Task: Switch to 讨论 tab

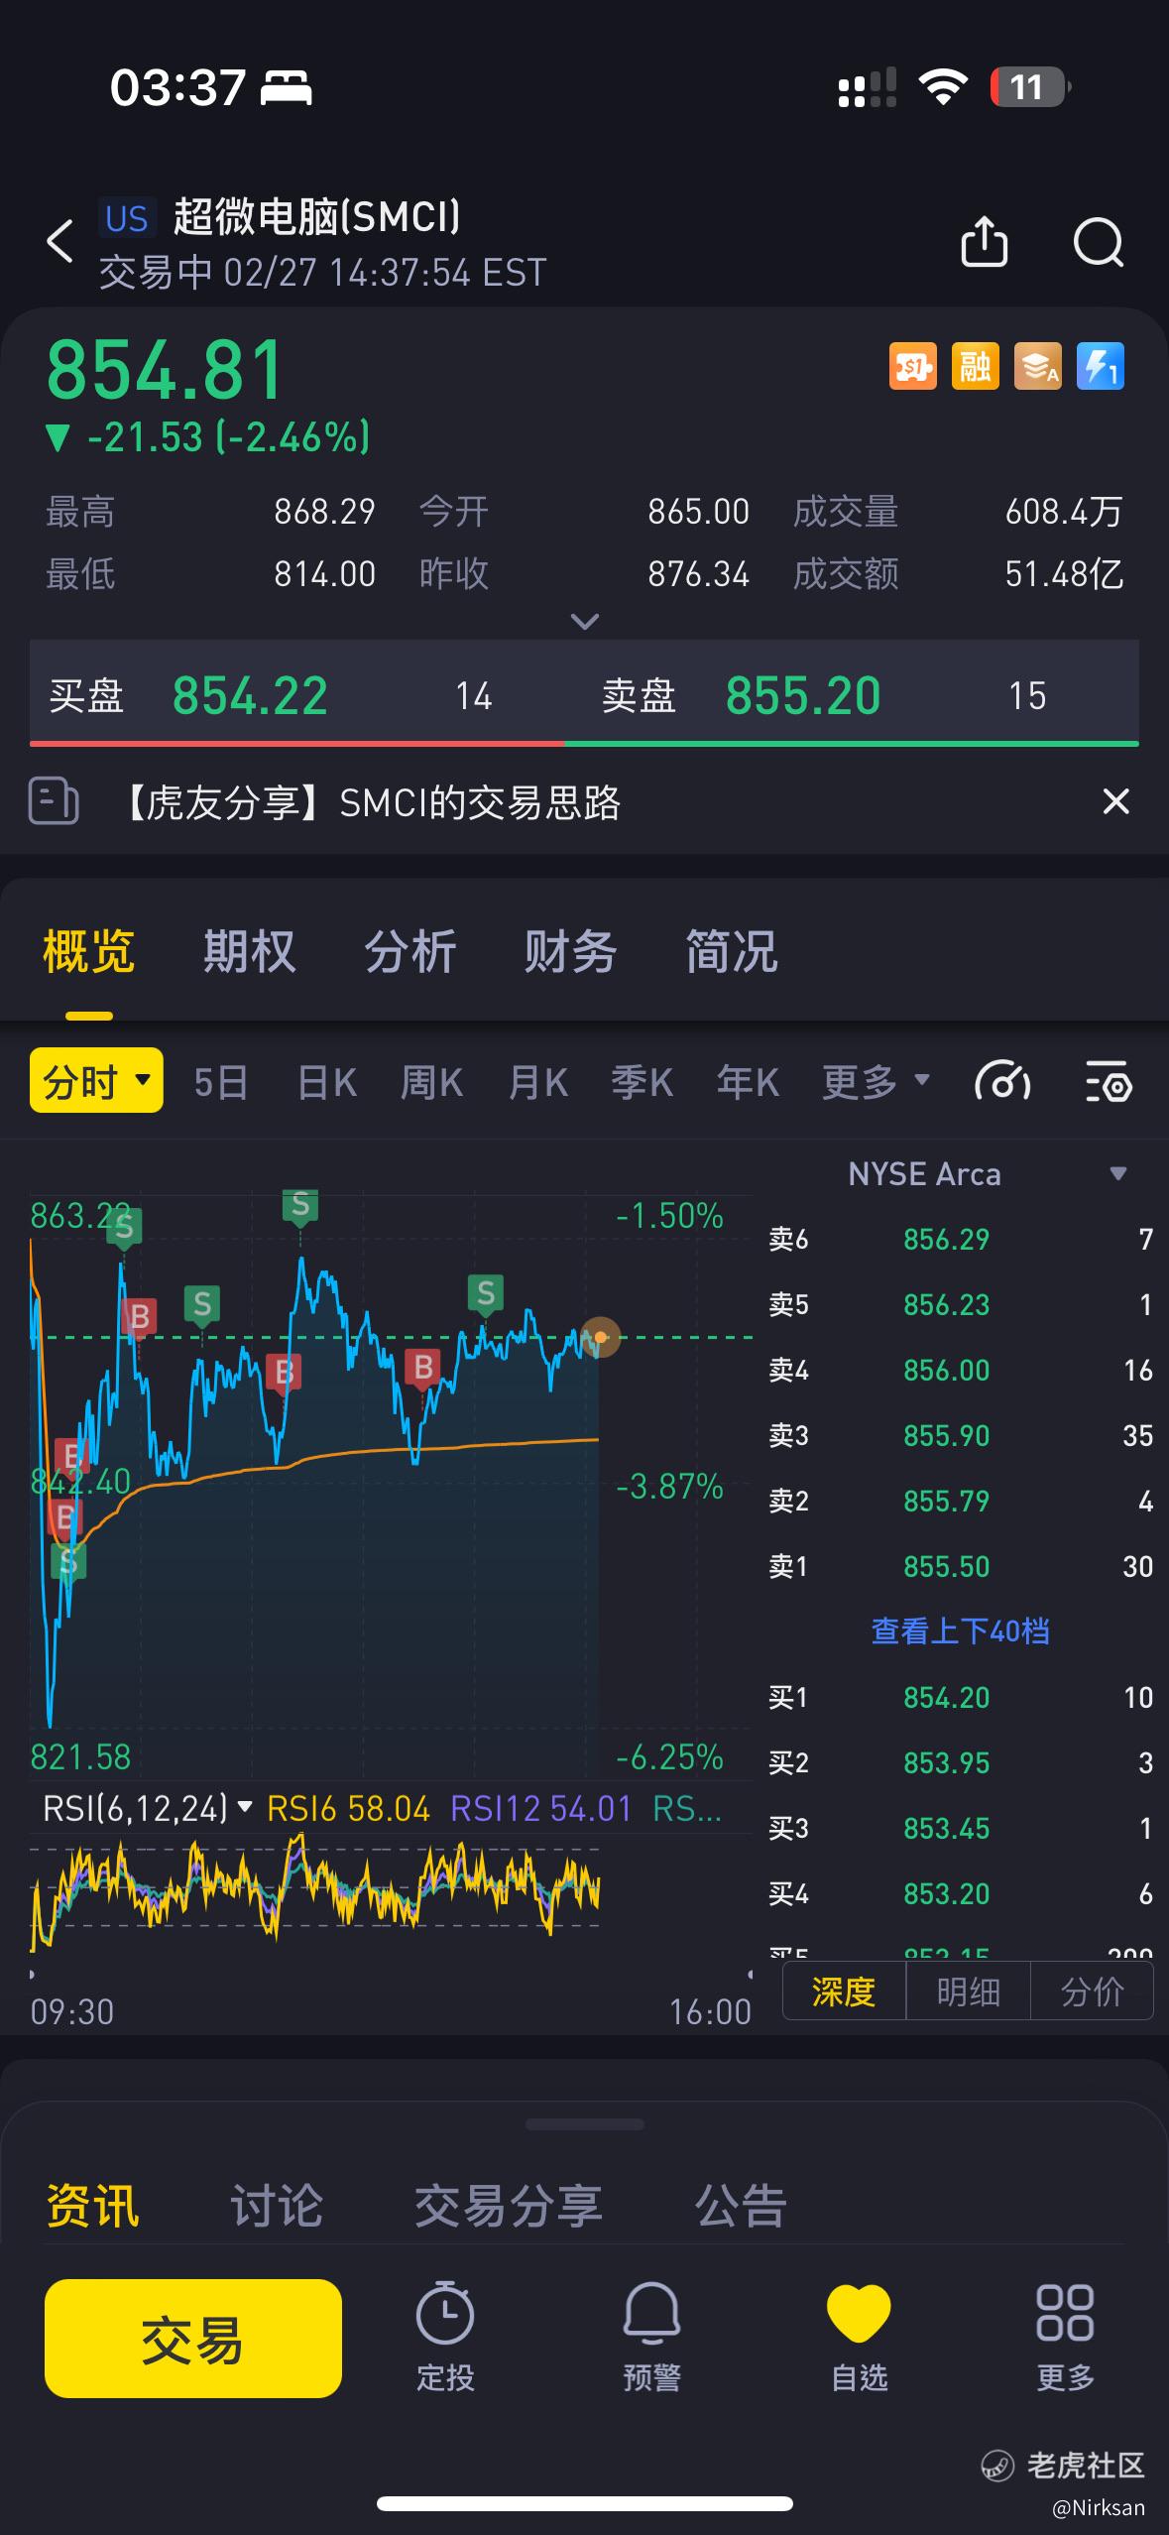Action: 277,2205
